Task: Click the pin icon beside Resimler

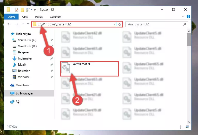Action: [52, 71]
